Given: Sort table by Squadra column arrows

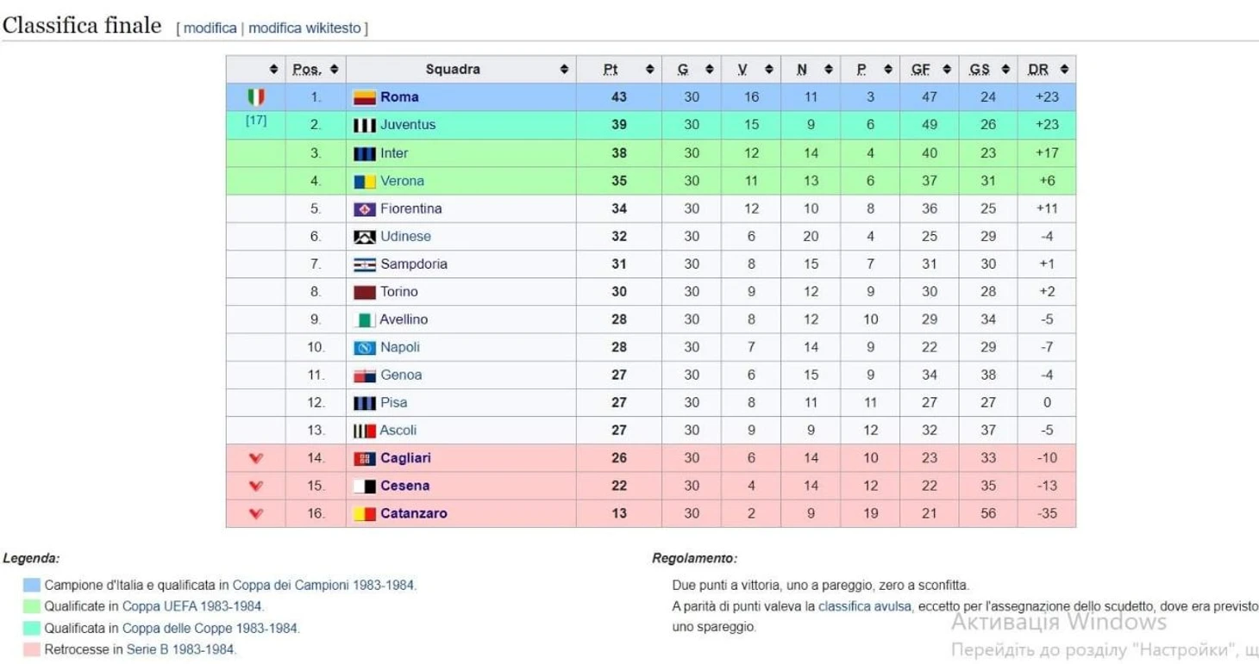Looking at the screenshot, I should 564,70.
